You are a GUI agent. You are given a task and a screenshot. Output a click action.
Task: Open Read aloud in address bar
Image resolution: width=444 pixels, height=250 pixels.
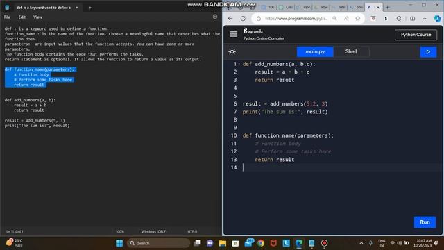(346, 19)
